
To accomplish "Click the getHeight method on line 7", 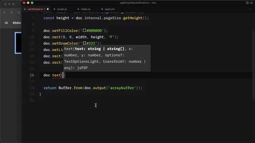I will (x=133, y=18).
